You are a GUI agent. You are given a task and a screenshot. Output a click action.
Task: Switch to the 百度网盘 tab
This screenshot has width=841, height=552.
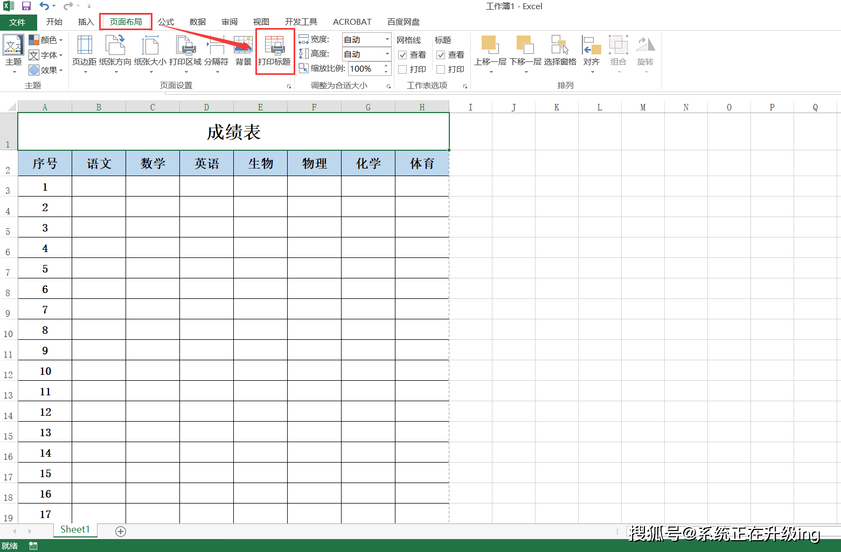click(x=404, y=22)
